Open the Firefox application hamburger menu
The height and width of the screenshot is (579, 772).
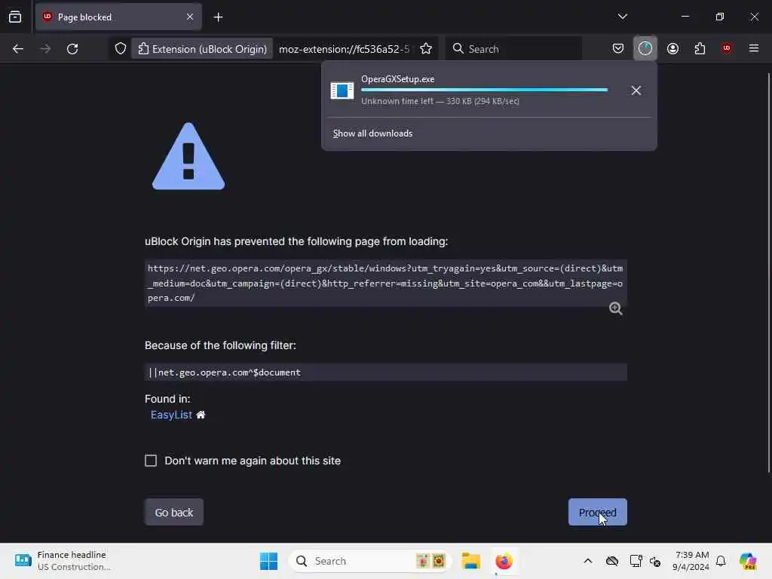click(753, 48)
